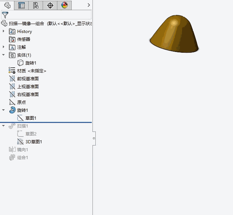Viewport: 233px width, 215px height.
Task: Select the History text label
Action: 24,32
